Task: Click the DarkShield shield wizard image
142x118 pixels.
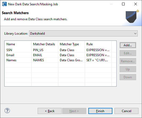Action: (132, 16)
